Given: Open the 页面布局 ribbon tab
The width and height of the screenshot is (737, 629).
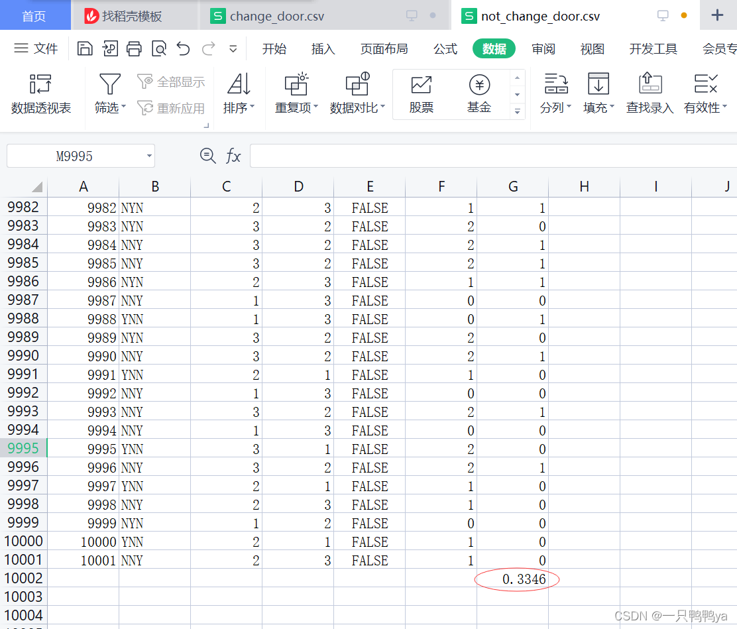Looking at the screenshot, I should point(384,49).
